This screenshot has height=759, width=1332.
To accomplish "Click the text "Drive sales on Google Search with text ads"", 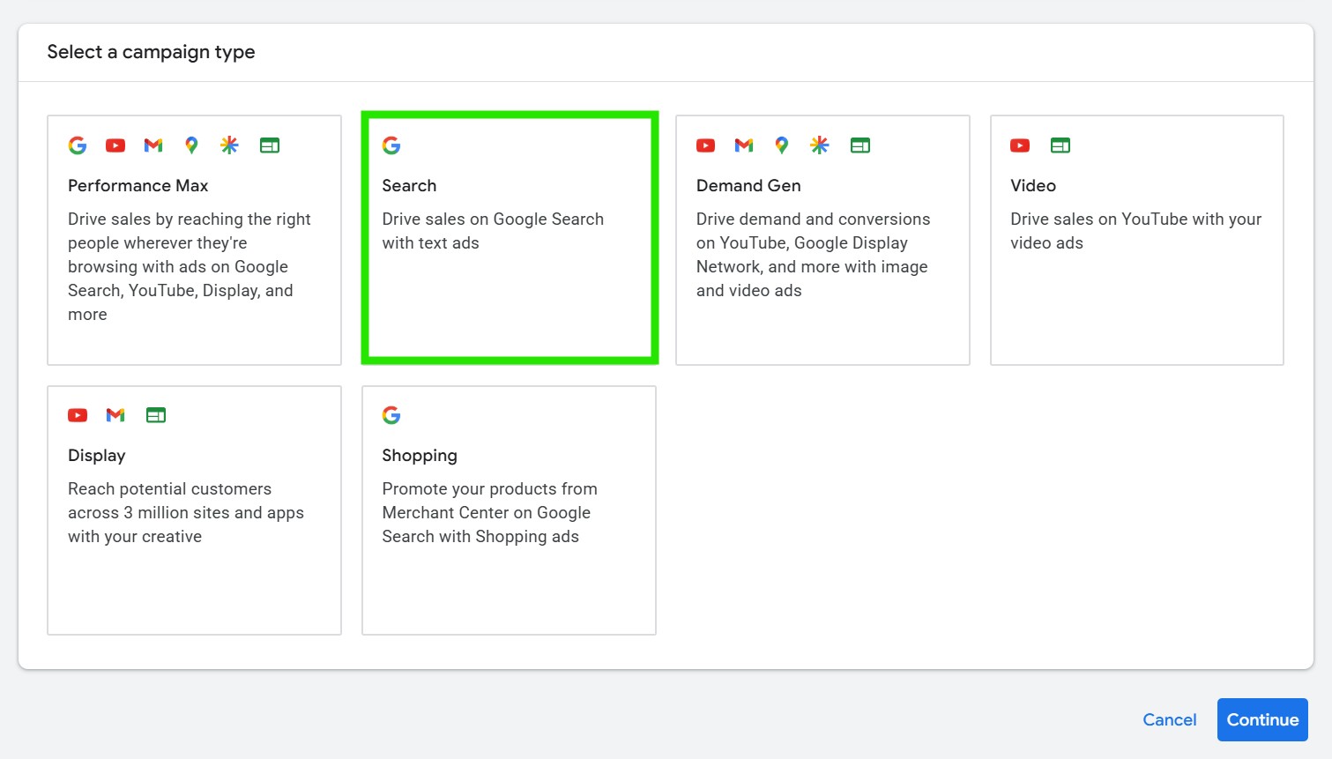I will coord(493,231).
